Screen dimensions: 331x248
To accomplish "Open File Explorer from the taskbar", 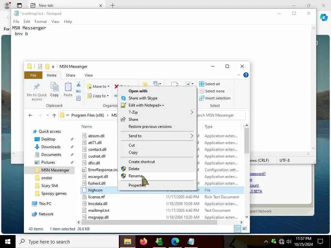I will point(127,242).
